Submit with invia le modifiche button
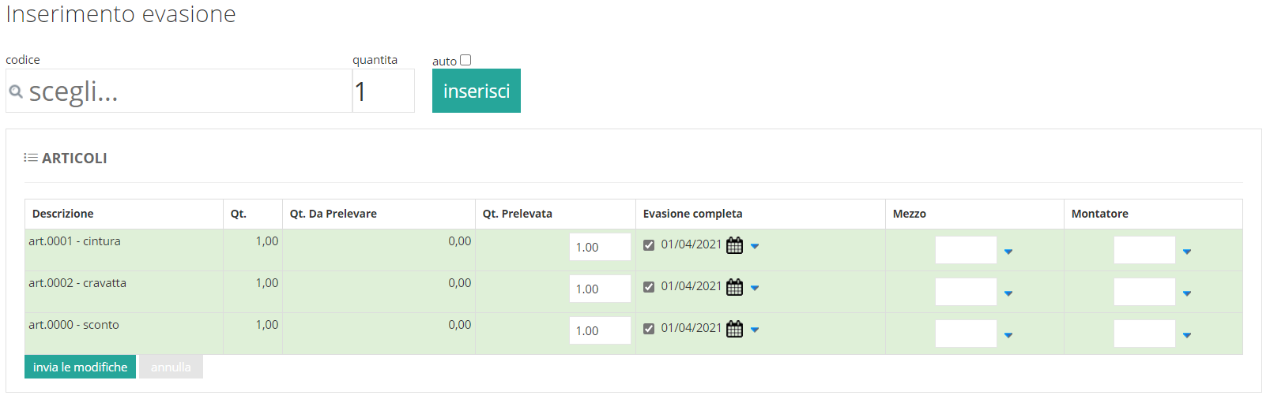Screen dimensions: 1270x399 point(80,367)
